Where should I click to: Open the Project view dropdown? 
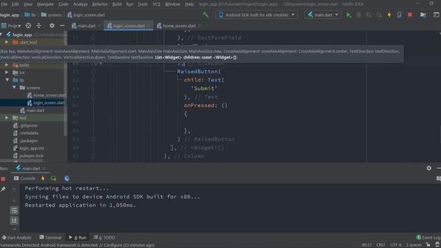11,25
